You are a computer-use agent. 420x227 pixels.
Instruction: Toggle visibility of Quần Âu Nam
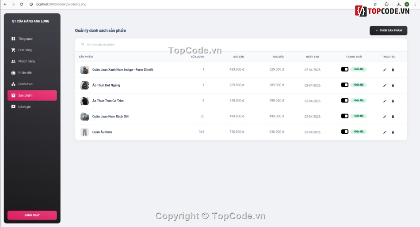pos(345,132)
